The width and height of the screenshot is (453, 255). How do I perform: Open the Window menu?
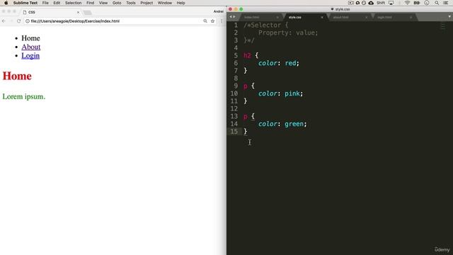(x=165, y=3)
